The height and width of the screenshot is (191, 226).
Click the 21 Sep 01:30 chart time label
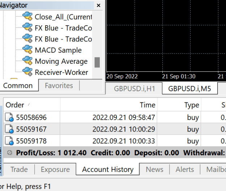(179, 76)
